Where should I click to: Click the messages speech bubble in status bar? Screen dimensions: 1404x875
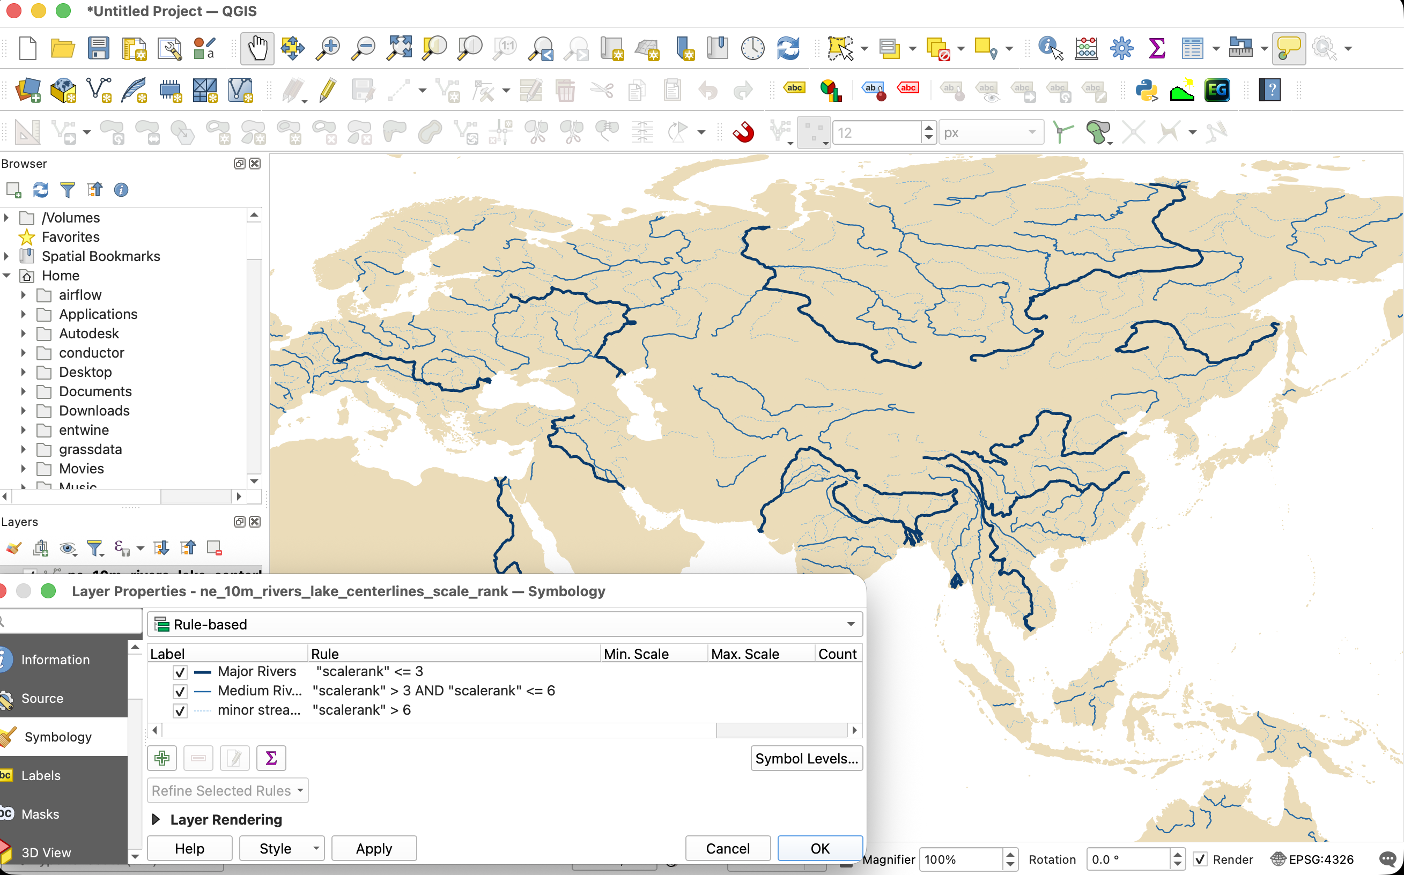pyautogui.click(x=1388, y=859)
